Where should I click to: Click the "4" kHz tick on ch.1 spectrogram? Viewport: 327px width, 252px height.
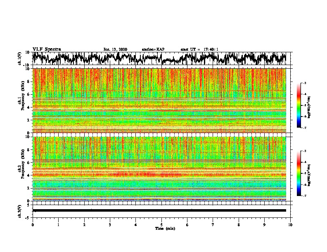(x=29, y=107)
